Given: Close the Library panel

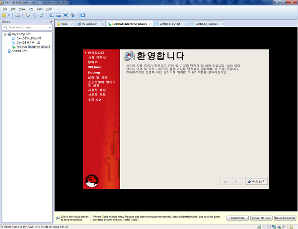Looking at the screenshot, I should click(51, 22).
